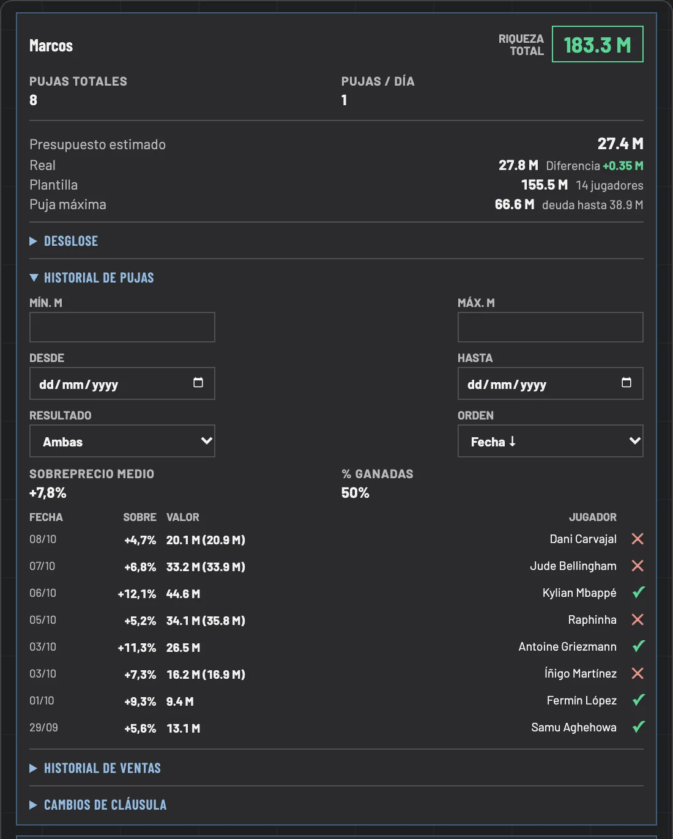The height and width of the screenshot is (839, 673).
Task: Click the Presupuesto estimado 27.4 M value
Action: pos(620,144)
